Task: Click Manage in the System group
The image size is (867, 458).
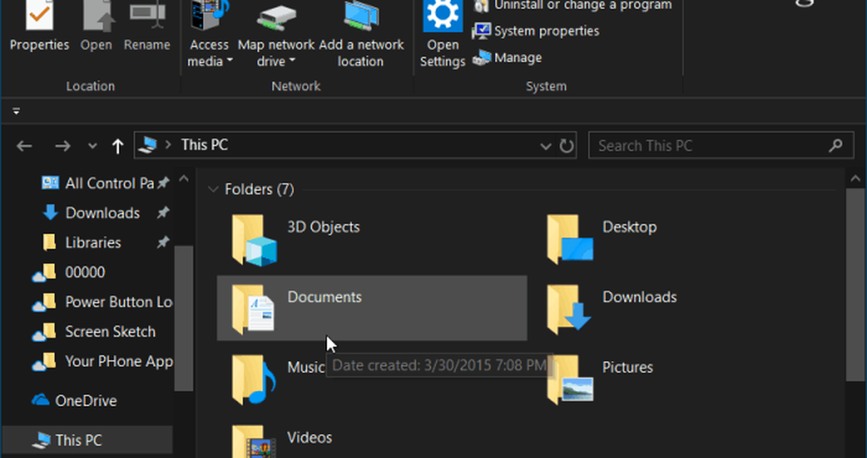Action: (517, 57)
